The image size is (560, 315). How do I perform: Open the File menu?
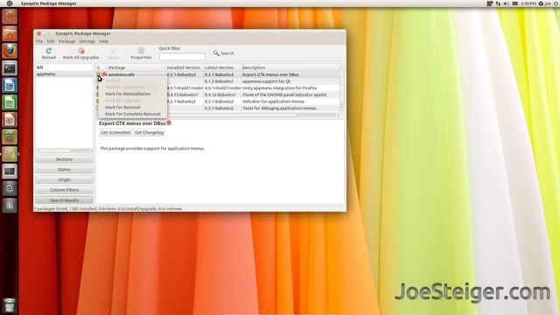pyautogui.click(x=39, y=41)
